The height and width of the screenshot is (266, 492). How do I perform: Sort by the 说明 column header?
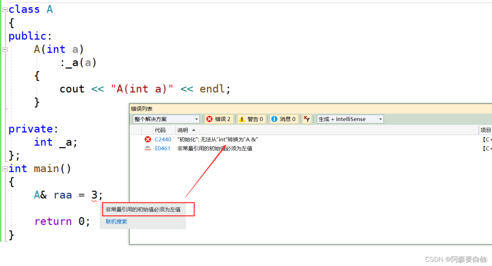[182, 130]
